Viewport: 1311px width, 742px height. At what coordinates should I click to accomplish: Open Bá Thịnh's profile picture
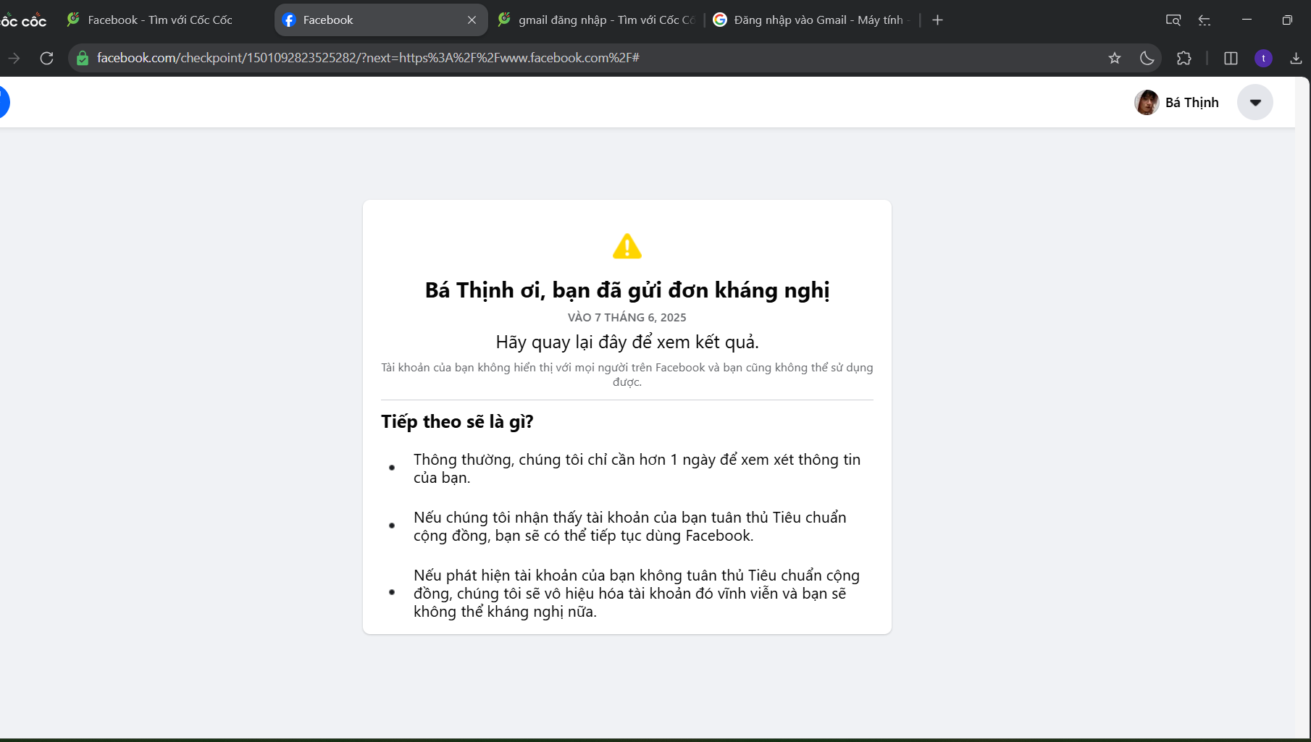coord(1147,102)
